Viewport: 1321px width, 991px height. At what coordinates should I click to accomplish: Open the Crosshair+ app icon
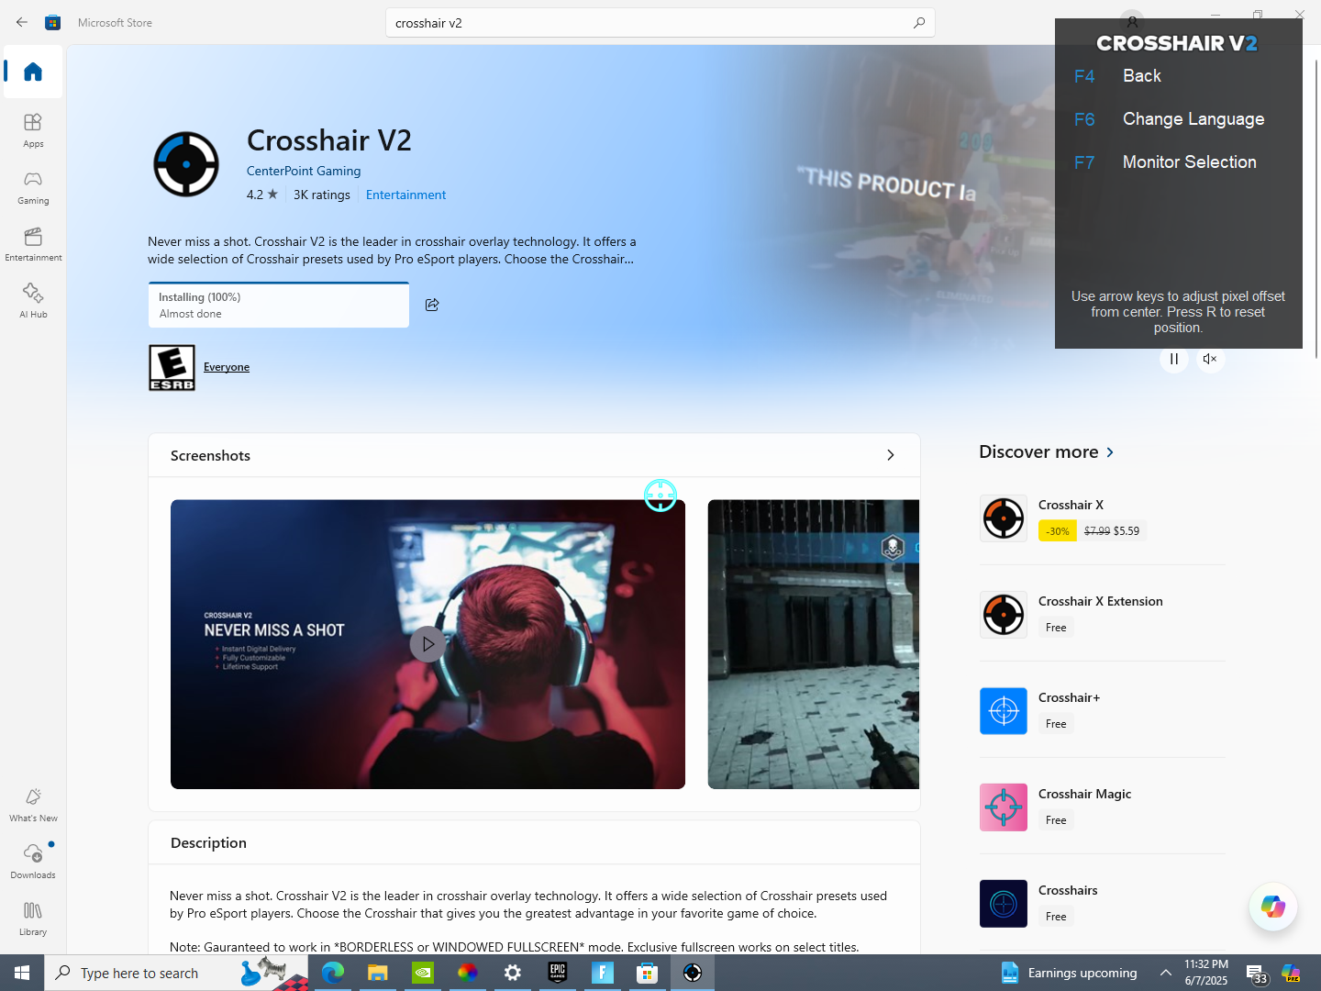click(1004, 711)
